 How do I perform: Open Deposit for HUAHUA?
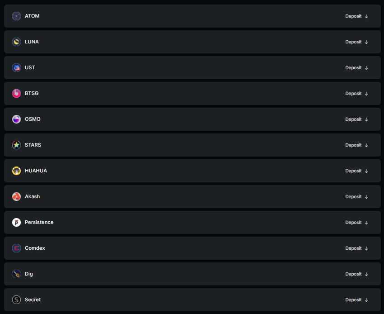tap(356, 171)
